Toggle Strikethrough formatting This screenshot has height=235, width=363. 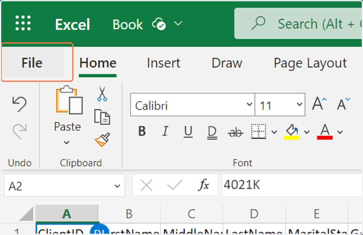[236, 132]
